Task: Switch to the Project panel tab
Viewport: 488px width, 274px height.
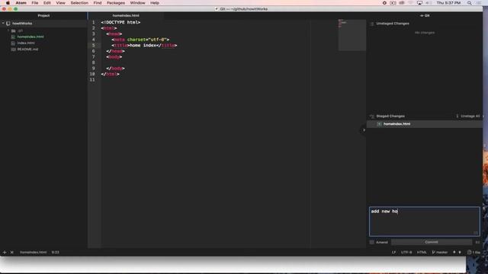Action: point(43,15)
